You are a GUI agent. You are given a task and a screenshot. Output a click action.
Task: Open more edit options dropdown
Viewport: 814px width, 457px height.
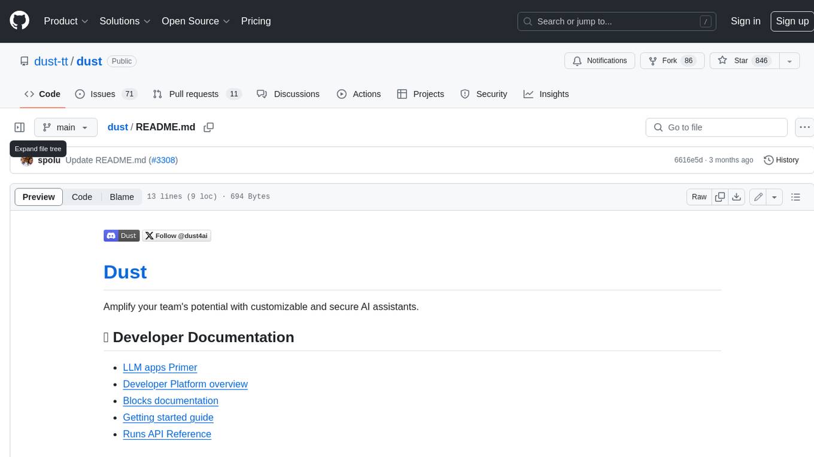[x=774, y=197]
